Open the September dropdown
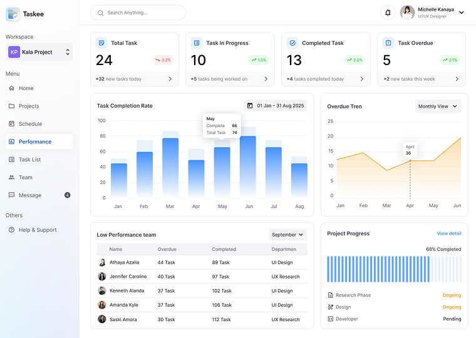The height and width of the screenshot is (338, 476). pyautogui.click(x=287, y=235)
